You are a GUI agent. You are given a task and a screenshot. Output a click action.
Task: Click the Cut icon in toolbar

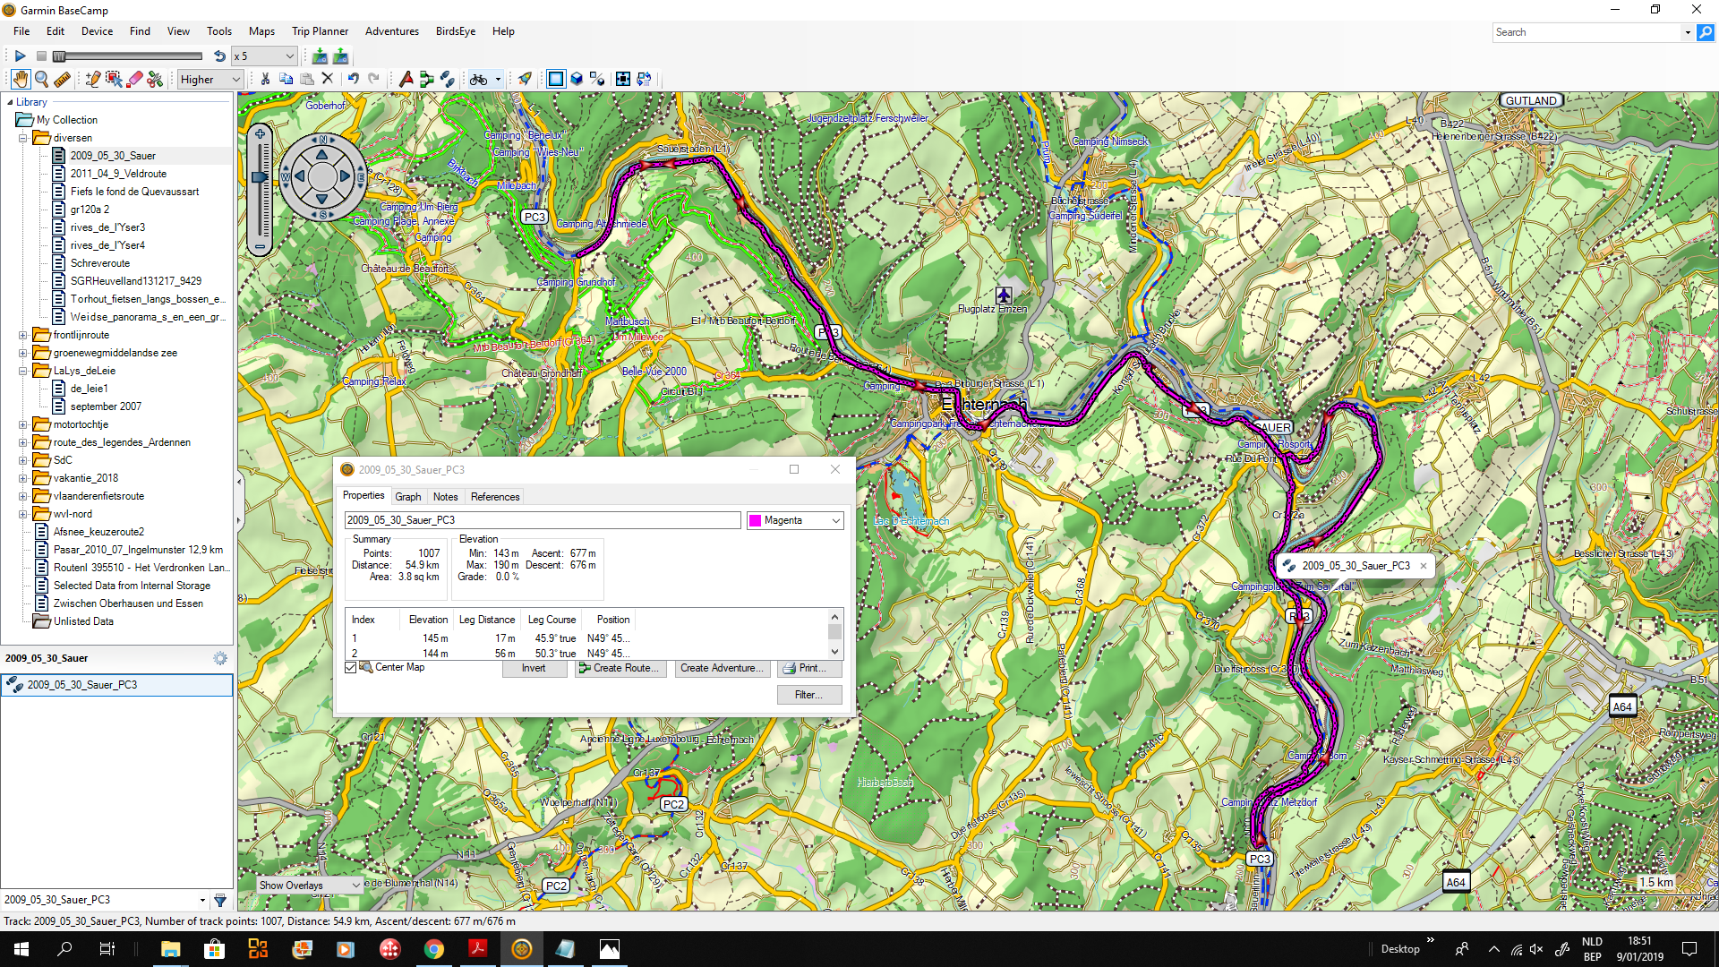(x=265, y=79)
